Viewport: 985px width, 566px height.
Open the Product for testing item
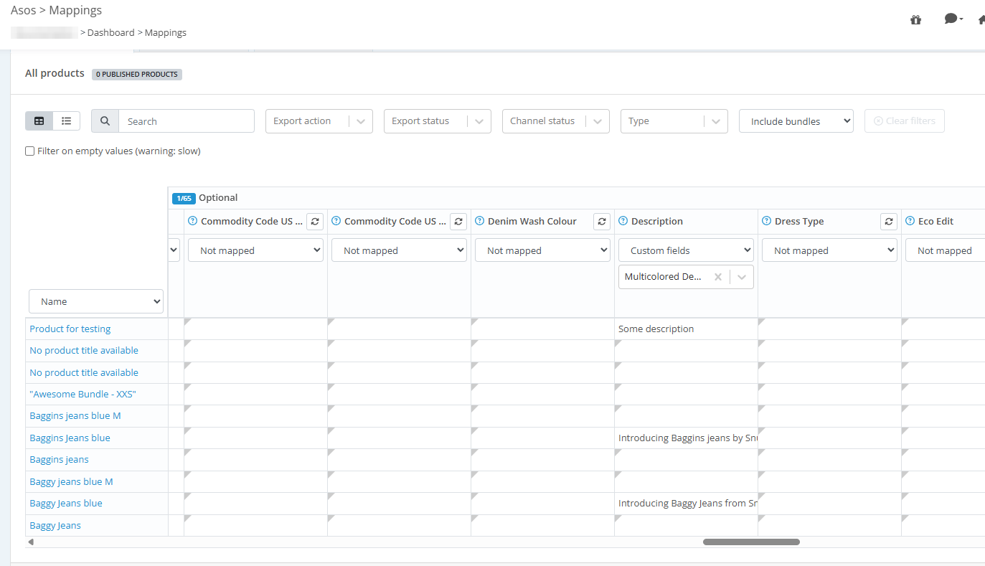pos(70,329)
